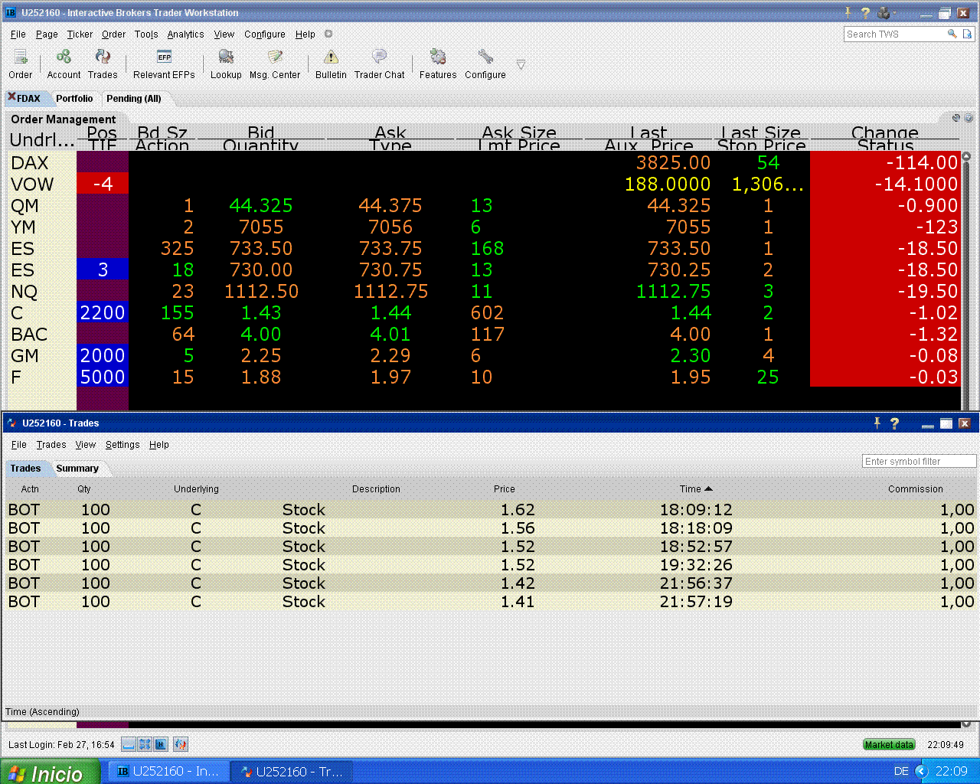Select the DAX row symbol

[x=30, y=163]
